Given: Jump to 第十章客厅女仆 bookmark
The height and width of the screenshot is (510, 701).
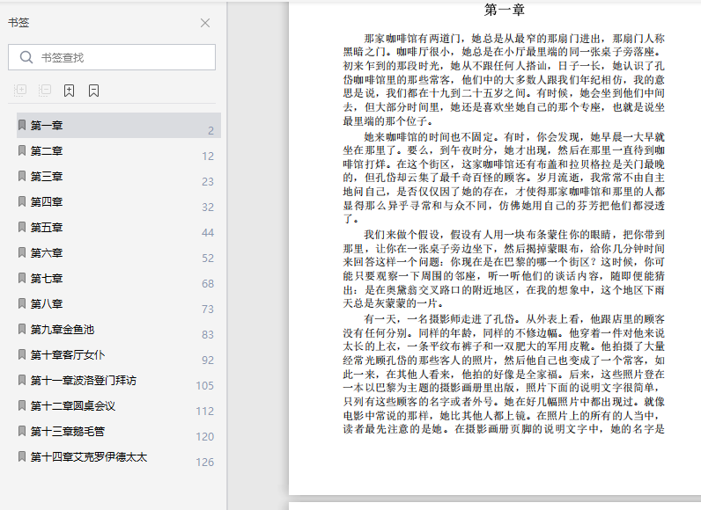Looking at the screenshot, I should pyautogui.click(x=119, y=354).
